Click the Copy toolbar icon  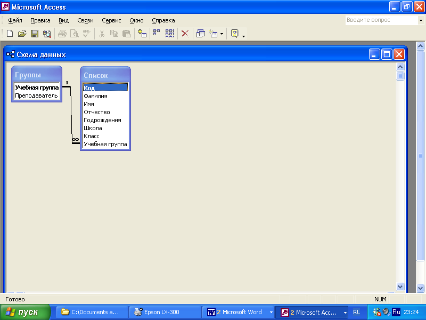point(114,34)
